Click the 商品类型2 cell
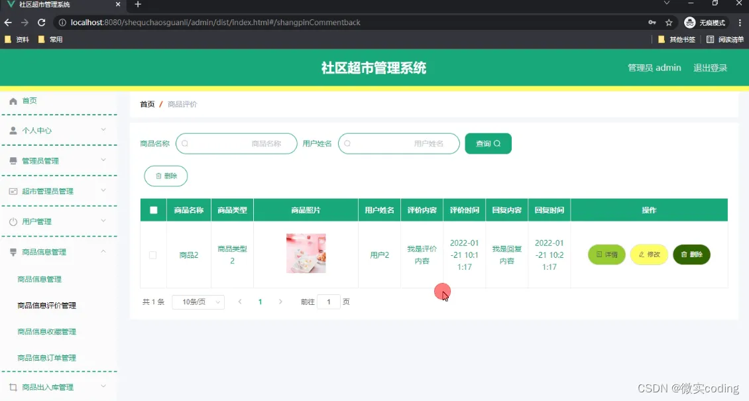 pos(232,255)
